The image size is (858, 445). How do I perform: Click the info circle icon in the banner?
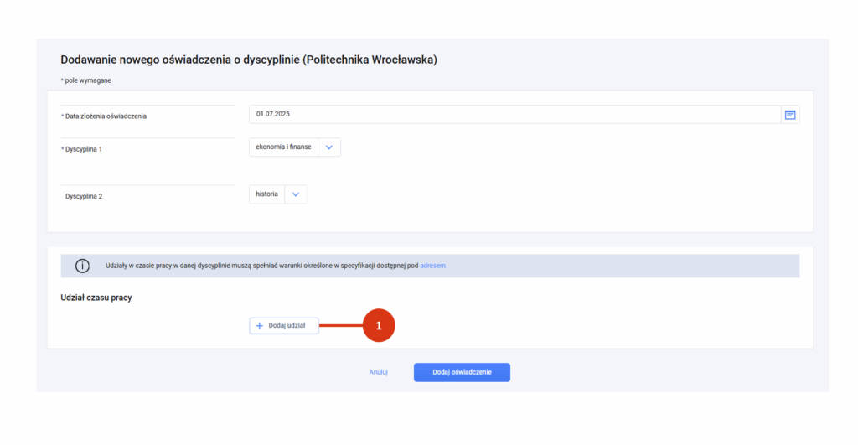pos(82,266)
